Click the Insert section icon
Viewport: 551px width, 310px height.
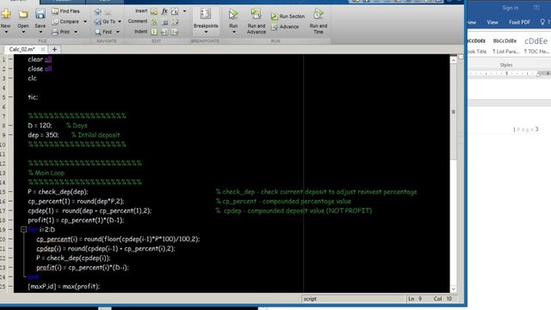(154, 11)
